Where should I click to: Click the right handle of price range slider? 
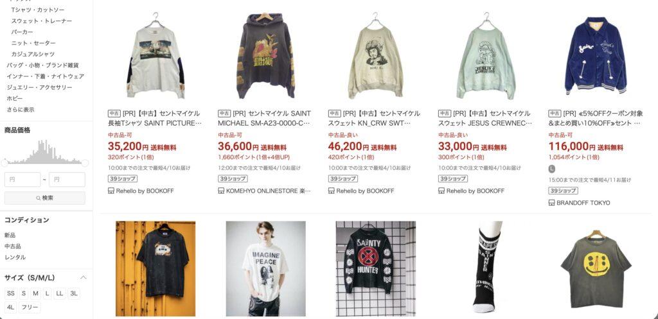(x=85, y=162)
